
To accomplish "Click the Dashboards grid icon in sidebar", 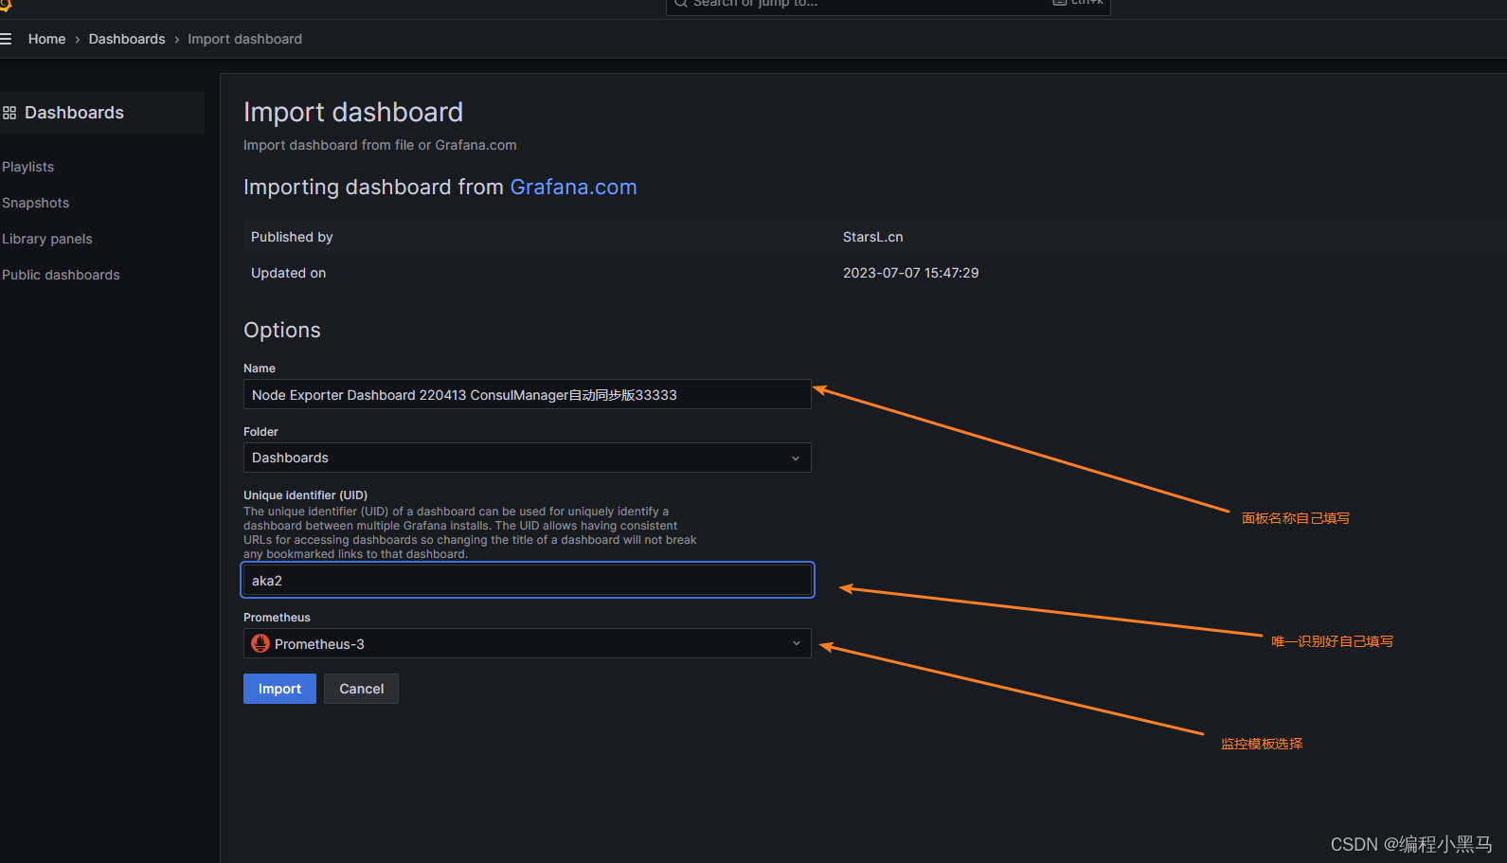I will 9,113.
